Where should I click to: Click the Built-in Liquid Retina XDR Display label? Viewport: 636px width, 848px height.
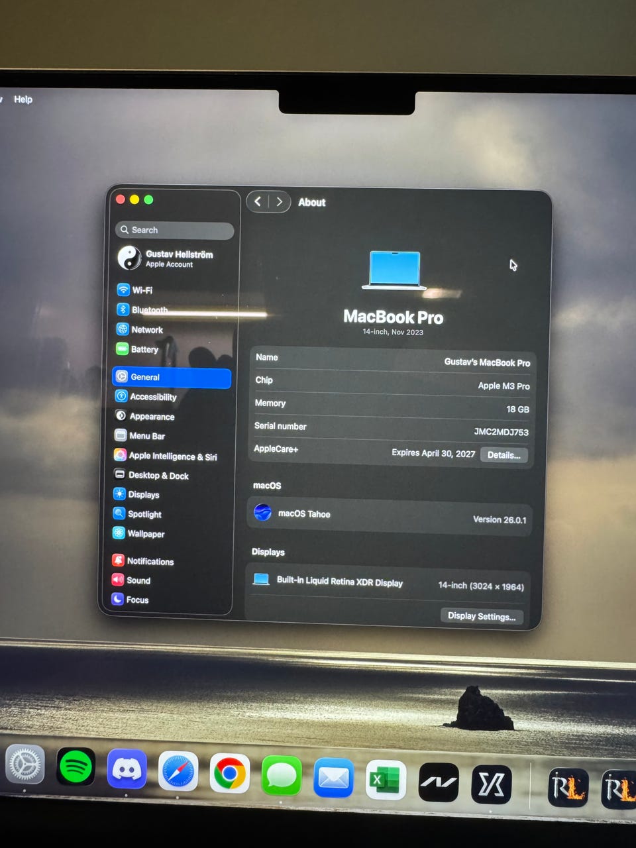coord(340,582)
